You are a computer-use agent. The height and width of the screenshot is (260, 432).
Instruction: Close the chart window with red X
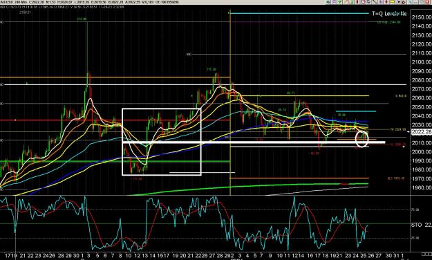click(426, 2)
